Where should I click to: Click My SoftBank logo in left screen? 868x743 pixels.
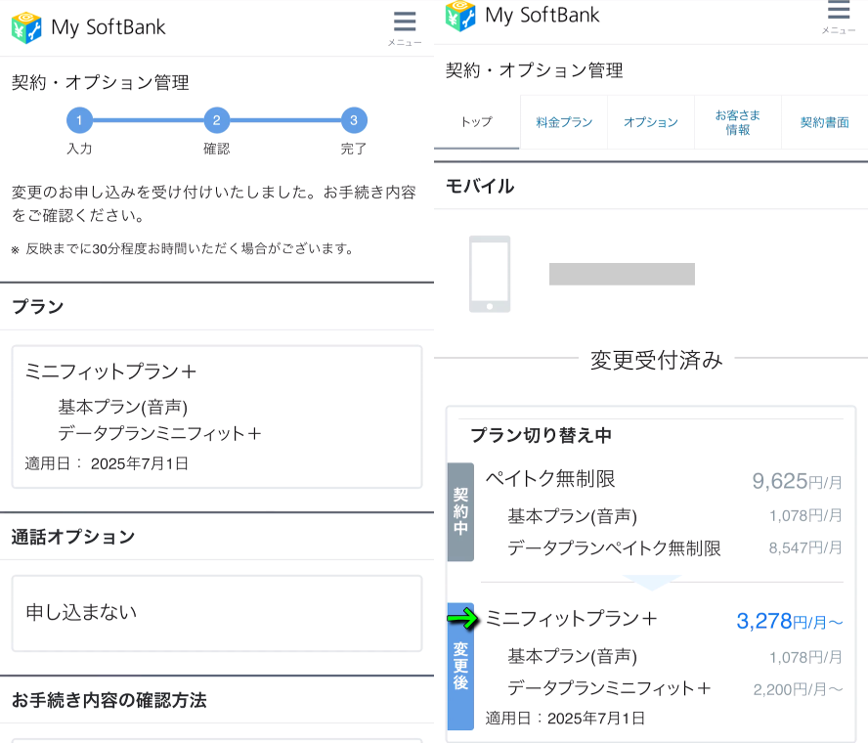tap(89, 27)
